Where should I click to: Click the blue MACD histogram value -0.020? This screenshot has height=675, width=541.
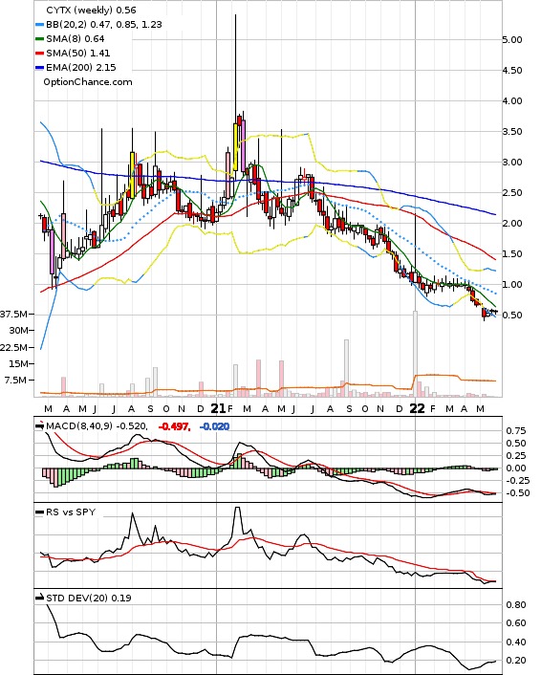[x=214, y=426]
